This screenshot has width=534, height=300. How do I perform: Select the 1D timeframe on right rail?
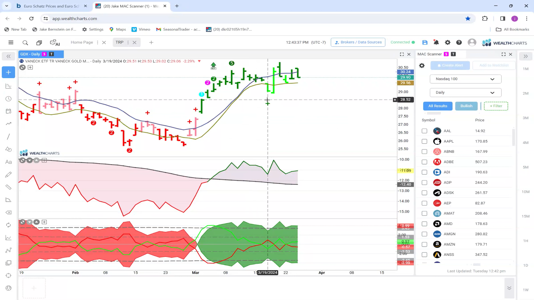point(525,265)
